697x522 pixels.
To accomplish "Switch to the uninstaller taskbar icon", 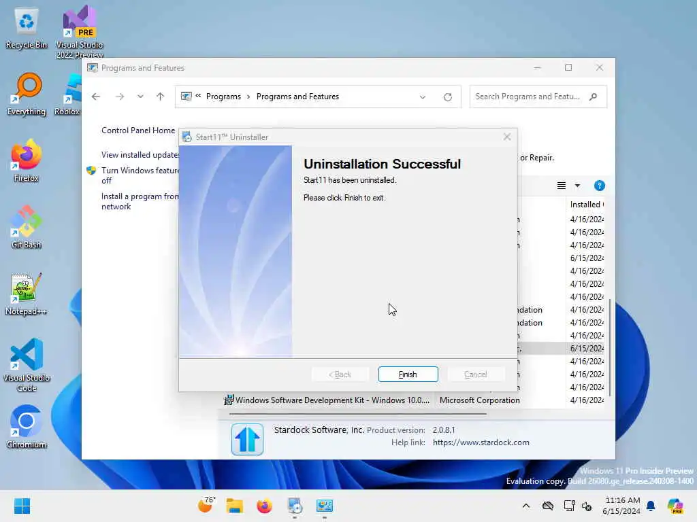I will point(294,506).
